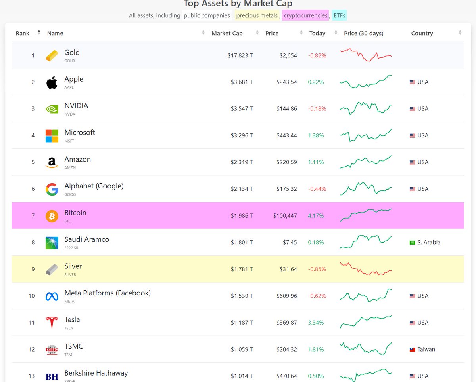Click the Google G logo
476x382 pixels.
pos(52,189)
